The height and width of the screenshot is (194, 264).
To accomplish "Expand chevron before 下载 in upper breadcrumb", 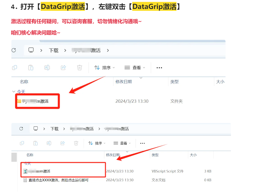I will [x=41, y=50].
